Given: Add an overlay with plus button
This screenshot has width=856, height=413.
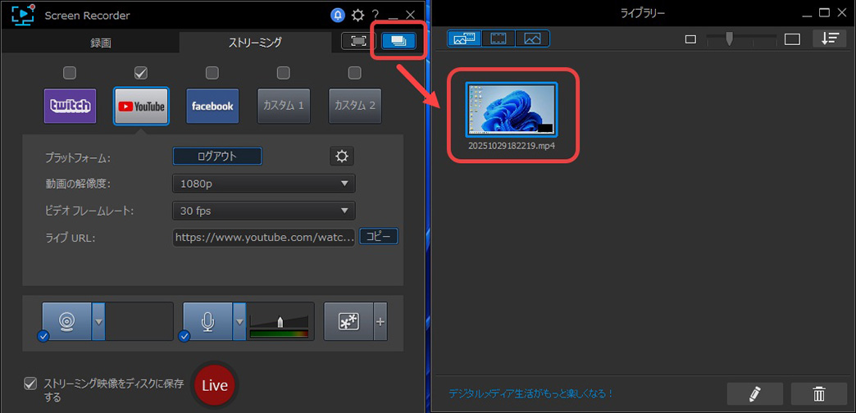Looking at the screenshot, I should click(380, 321).
